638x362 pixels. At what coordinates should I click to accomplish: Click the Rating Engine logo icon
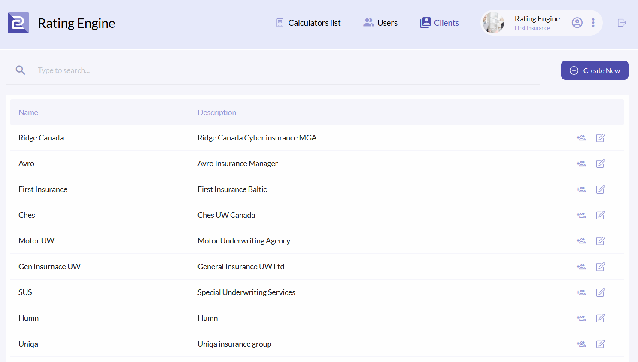18,23
